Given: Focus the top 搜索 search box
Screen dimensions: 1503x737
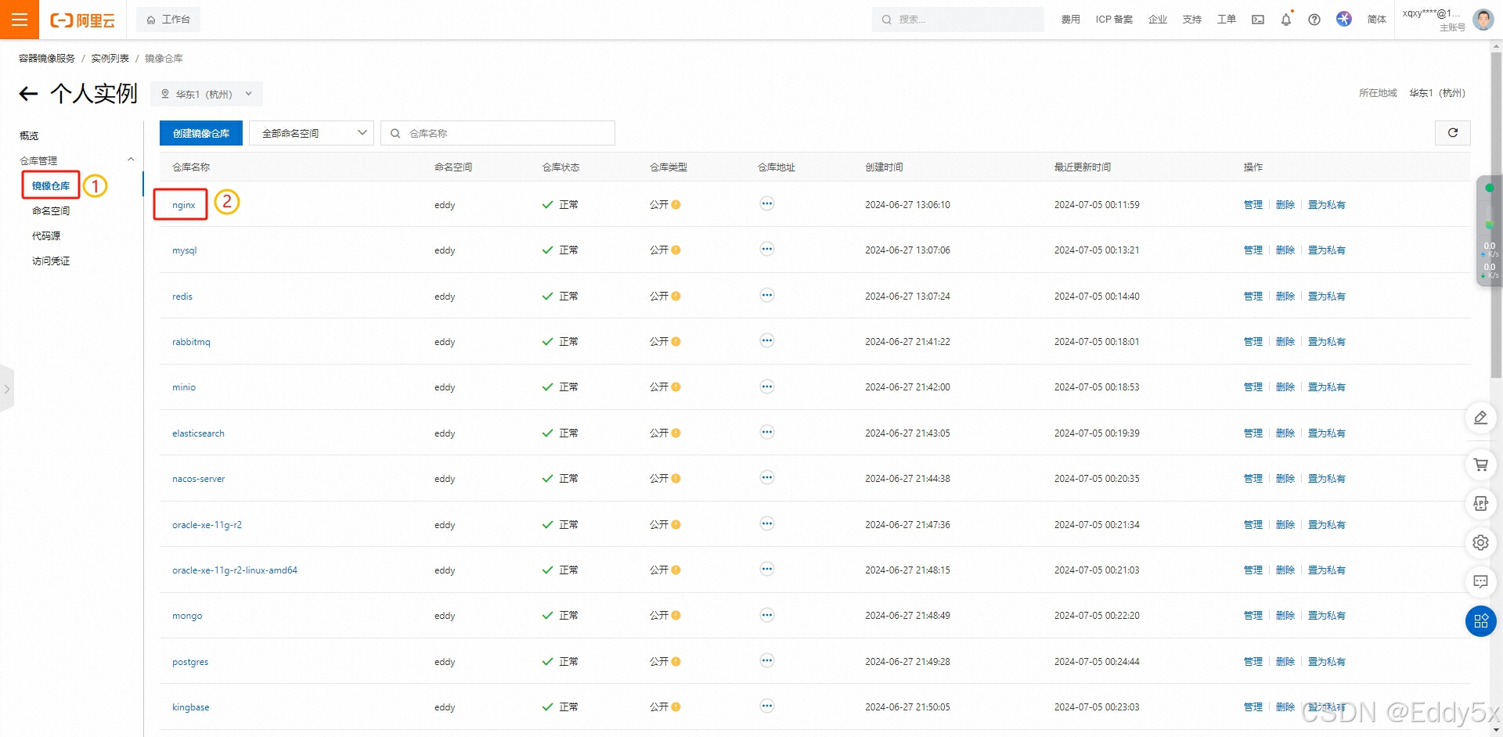Looking at the screenshot, I should [958, 20].
